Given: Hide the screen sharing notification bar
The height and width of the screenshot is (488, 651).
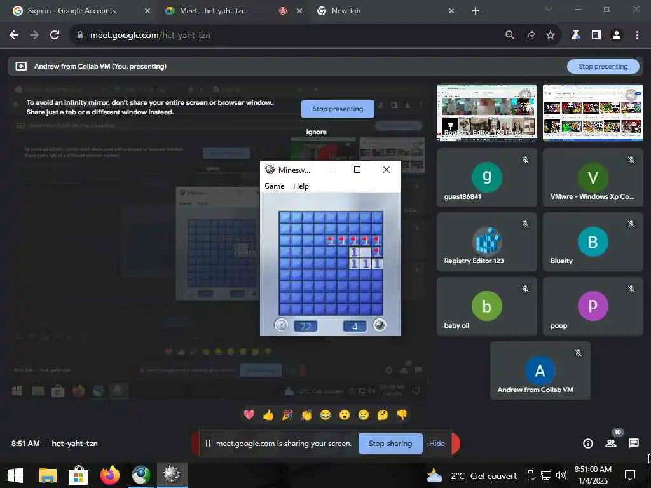Looking at the screenshot, I should pos(437,444).
